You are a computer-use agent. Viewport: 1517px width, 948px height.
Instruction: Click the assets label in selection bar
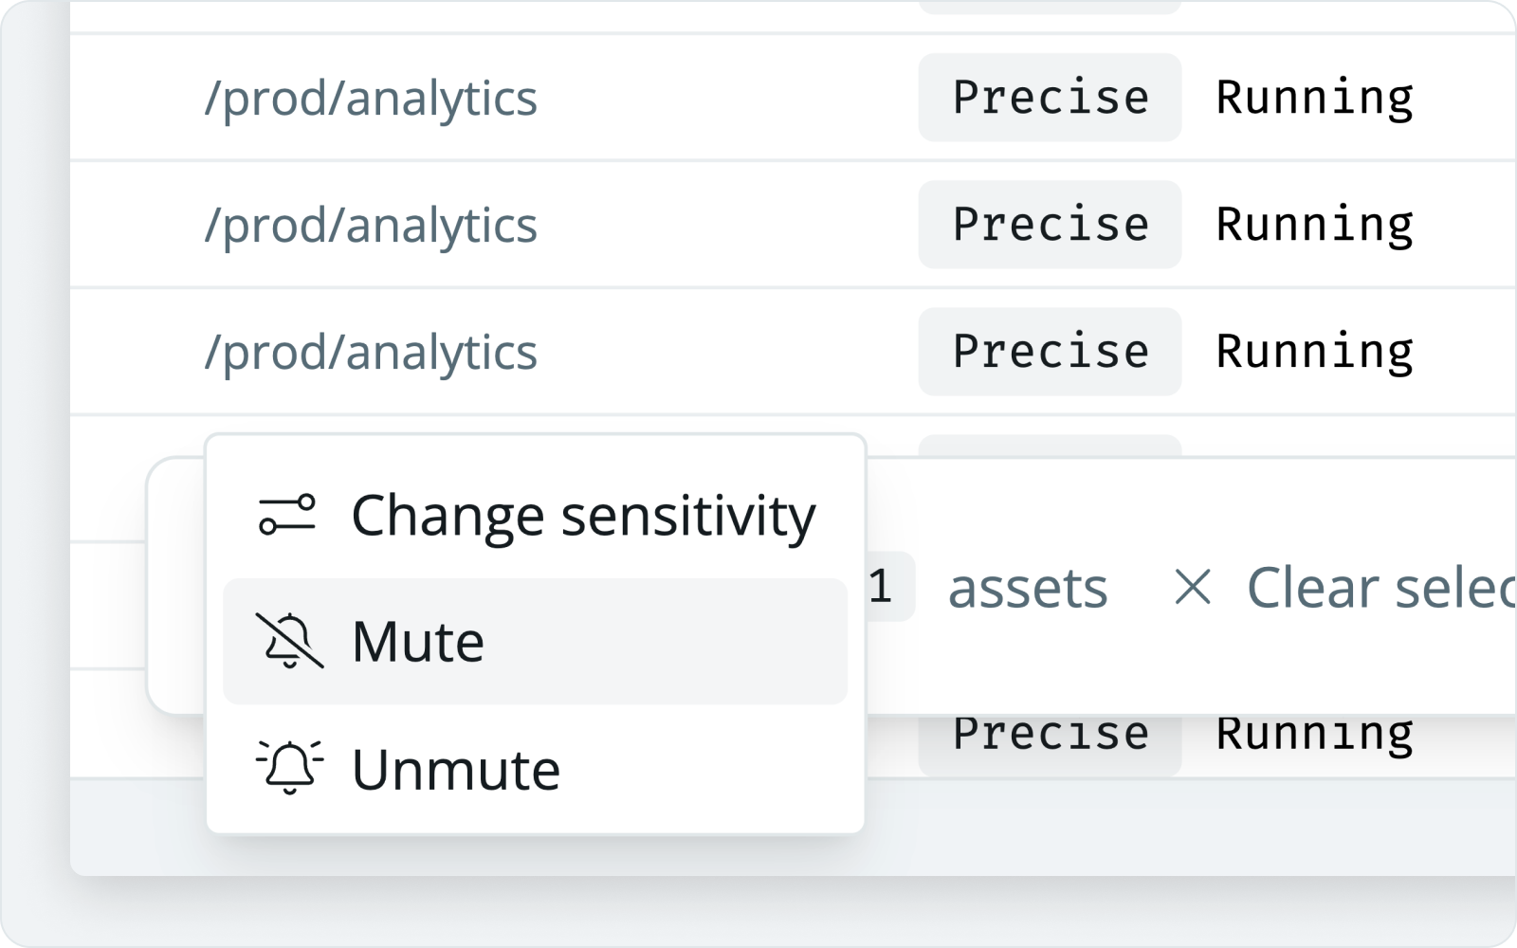(1028, 587)
